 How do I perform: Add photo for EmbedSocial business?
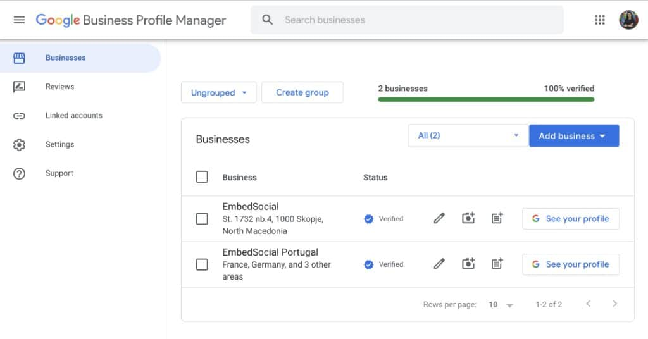coord(468,218)
